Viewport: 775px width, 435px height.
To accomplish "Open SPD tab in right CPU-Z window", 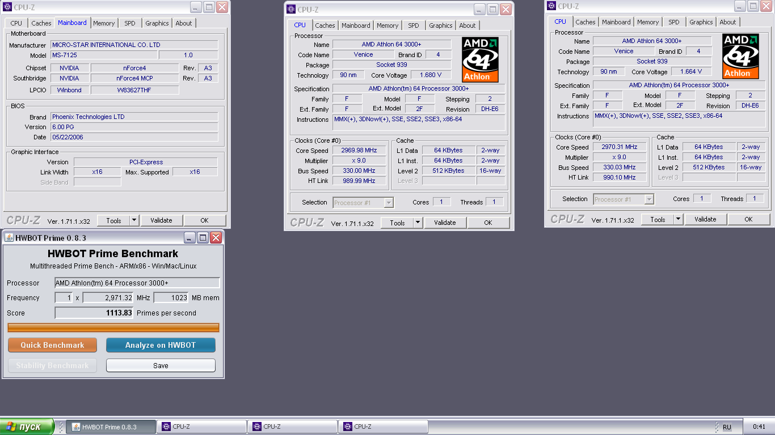I will [674, 22].
